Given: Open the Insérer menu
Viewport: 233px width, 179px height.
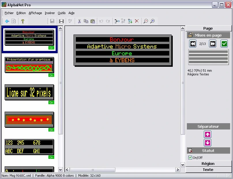Looking at the screenshot, I should (x=50, y=13).
